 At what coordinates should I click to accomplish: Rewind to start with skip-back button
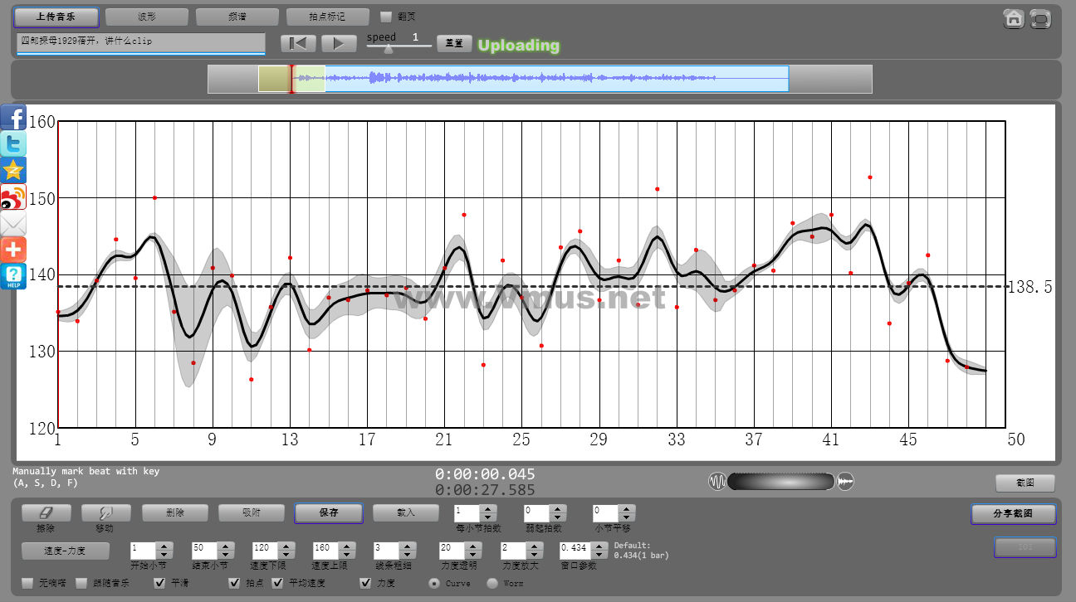pyautogui.click(x=298, y=44)
